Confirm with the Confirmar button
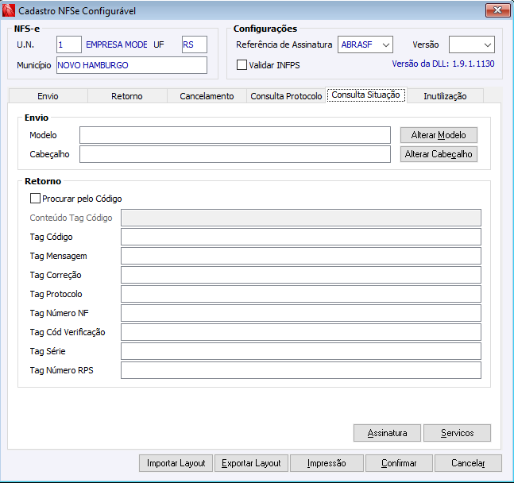The height and width of the screenshot is (483, 514). tap(399, 463)
